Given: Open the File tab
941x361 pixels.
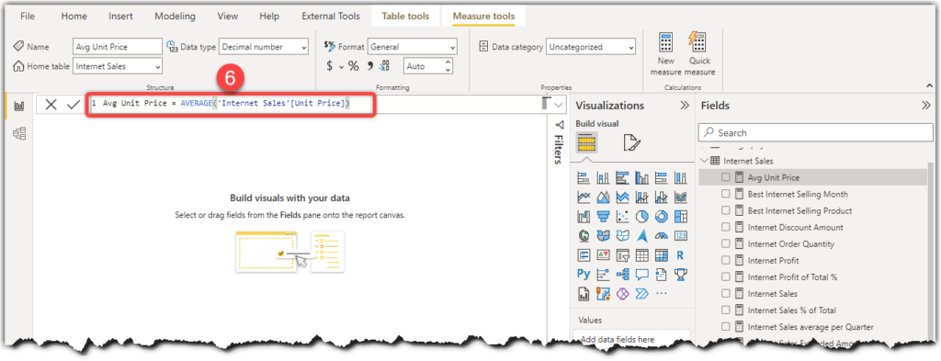Looking at the screenshot, I should 28,17.
